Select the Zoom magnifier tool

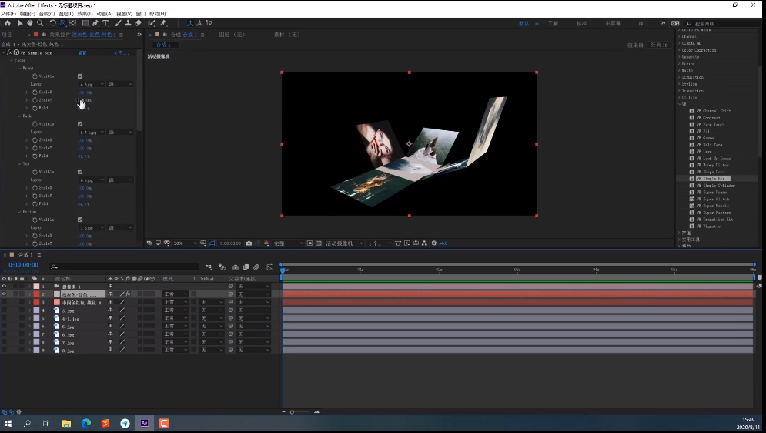pyautogui.click(x=40, y=23)
